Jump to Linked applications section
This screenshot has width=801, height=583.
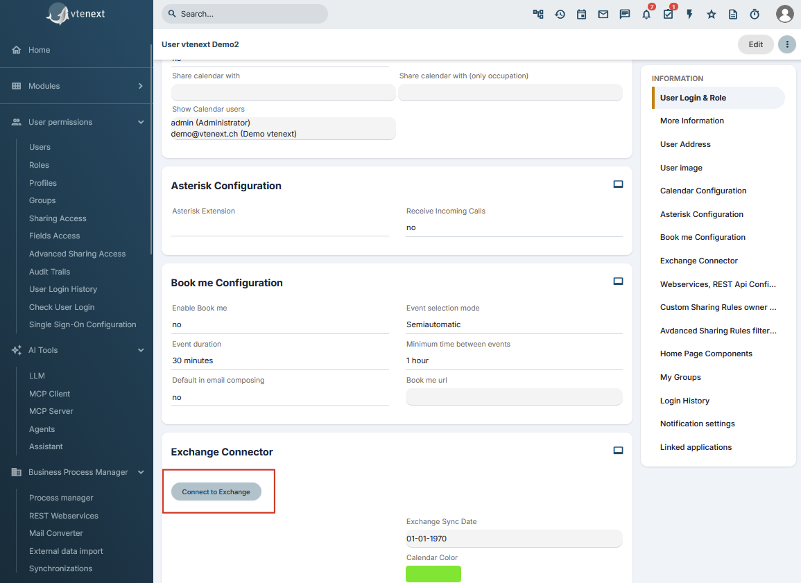[696, 447]
